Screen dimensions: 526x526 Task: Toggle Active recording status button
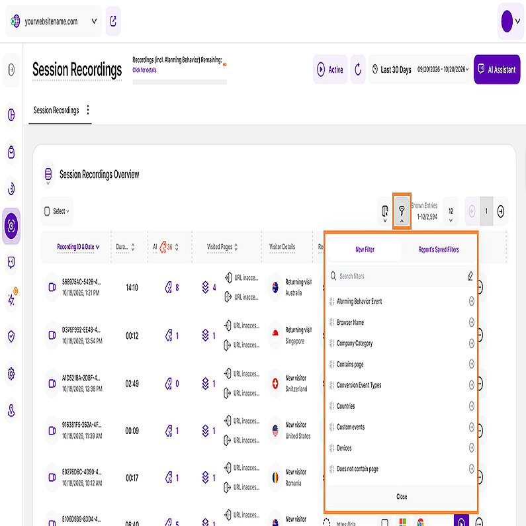[x=330, y=69]
